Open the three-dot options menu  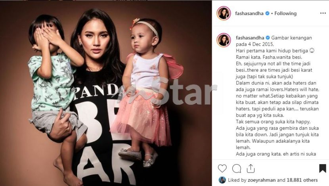tap(323, 13)
